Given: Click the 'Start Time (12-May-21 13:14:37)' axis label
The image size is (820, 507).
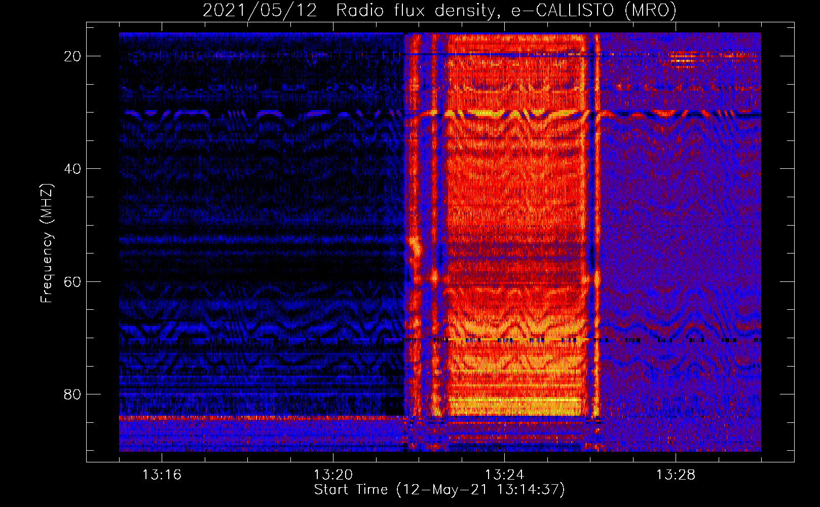Looking at the screenshot, I should (439, 490).
